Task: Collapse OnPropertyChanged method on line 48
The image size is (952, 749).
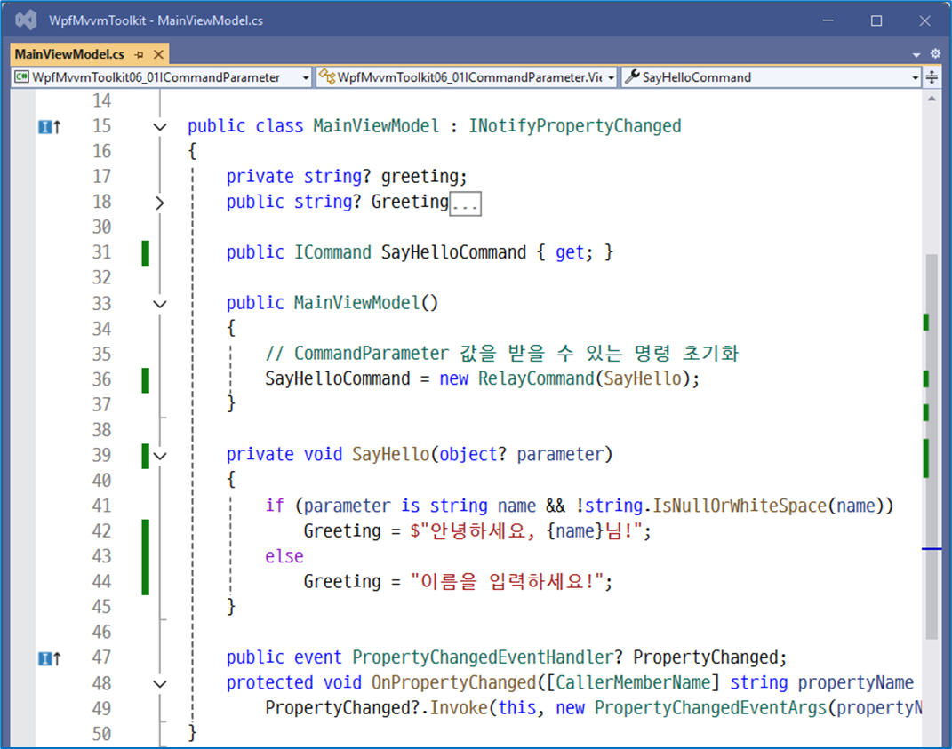Action: pyautogui.click(x=160, y=683)
